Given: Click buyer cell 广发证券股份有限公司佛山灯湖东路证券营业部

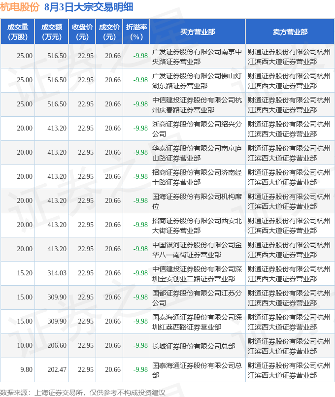Looking at the screenshot, I should coord(198,80).
